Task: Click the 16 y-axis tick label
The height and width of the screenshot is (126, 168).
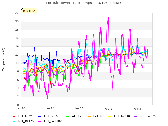Action: (17, 38)
